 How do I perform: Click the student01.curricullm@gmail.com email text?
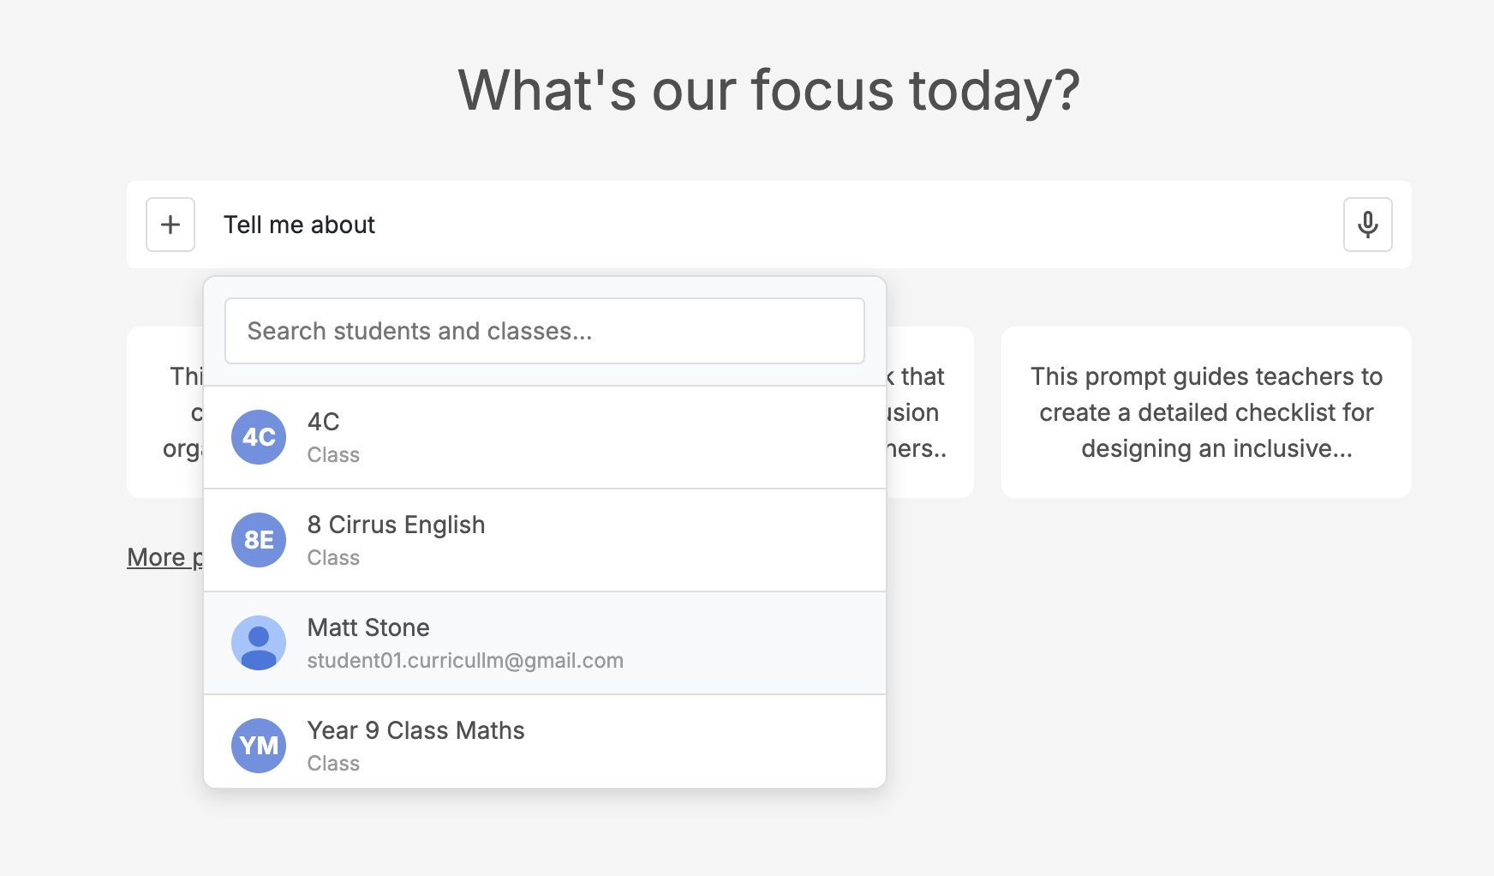tap(465, 661)
